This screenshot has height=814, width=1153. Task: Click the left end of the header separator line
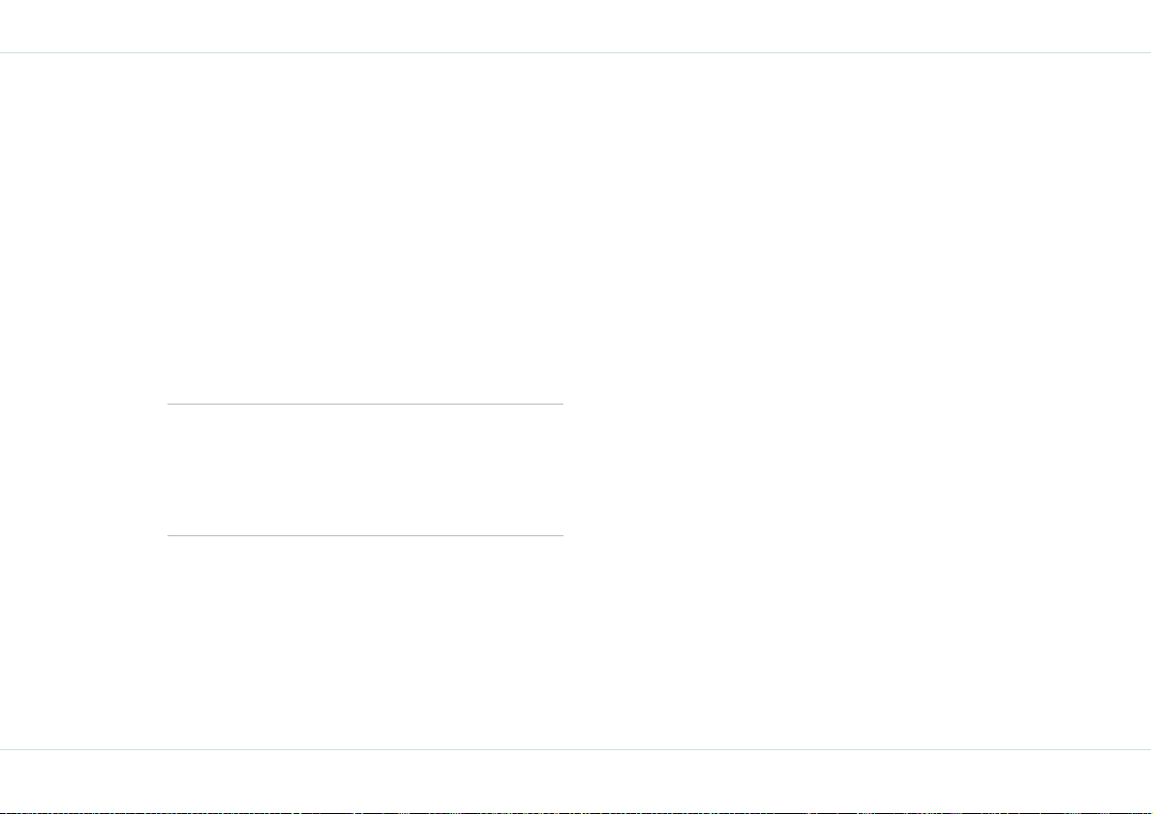click(3, 53)
